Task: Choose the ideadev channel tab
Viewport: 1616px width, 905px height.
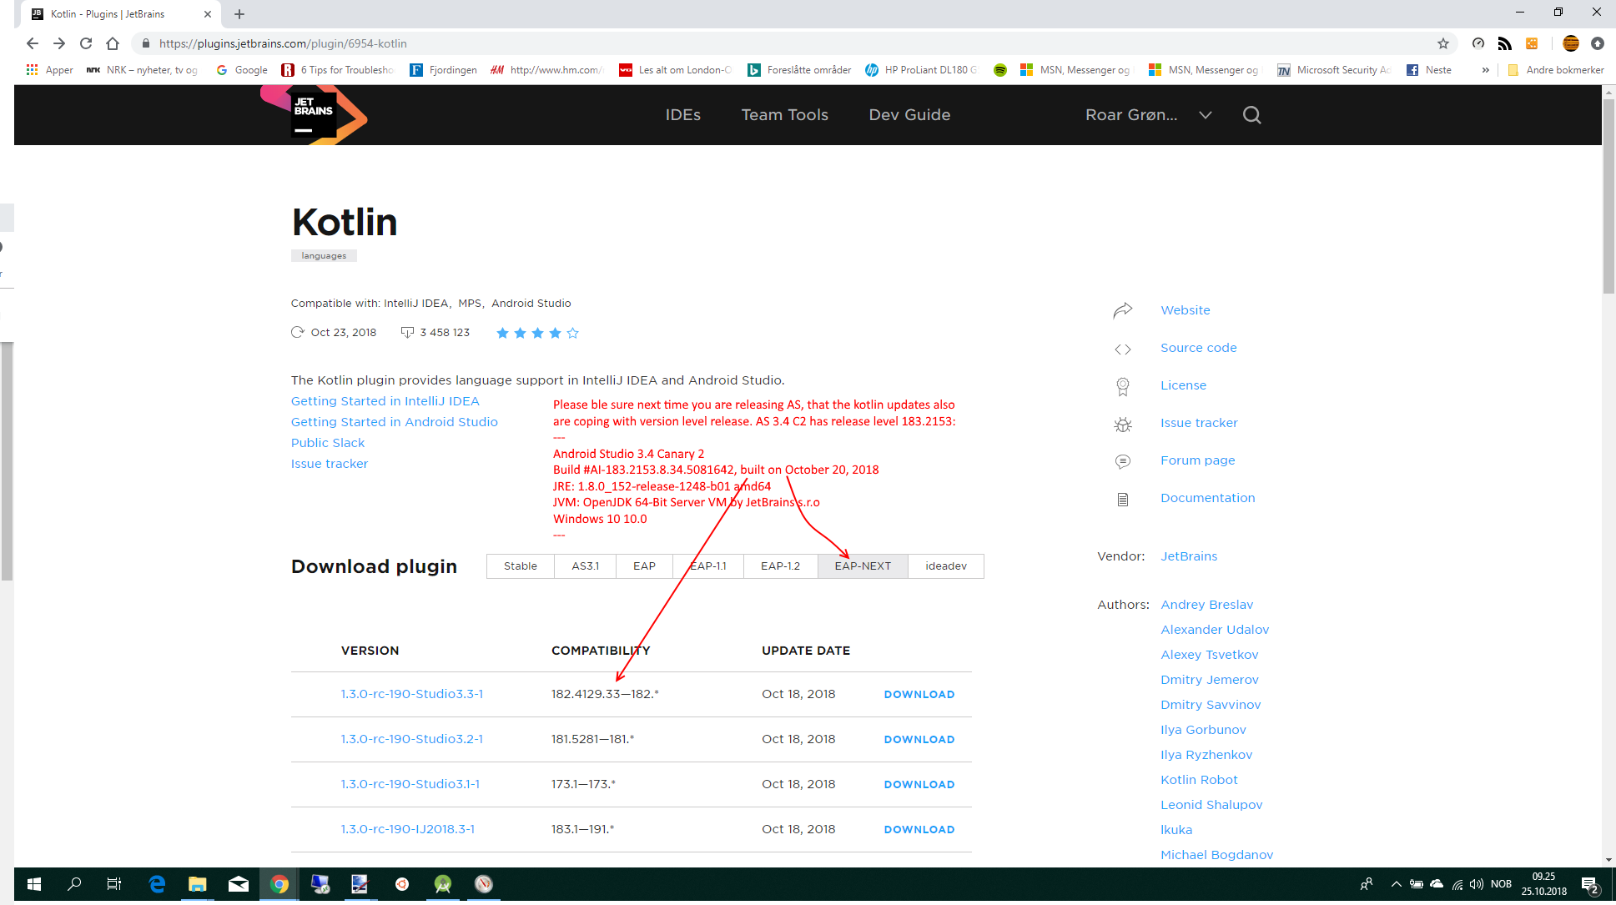Action: coord(945,566)
